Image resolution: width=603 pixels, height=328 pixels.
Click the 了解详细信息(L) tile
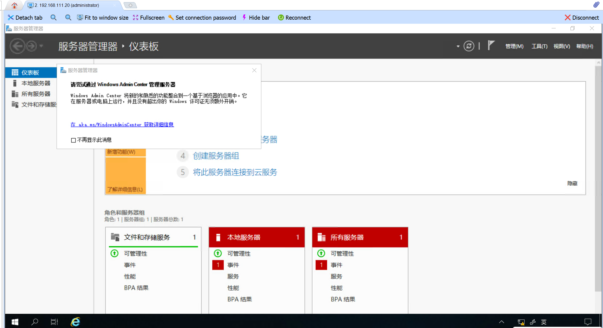[125, 176]
